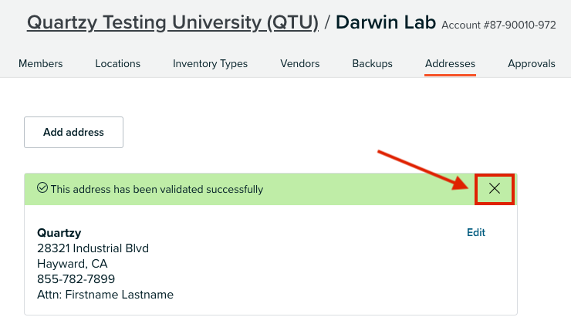Click the validated successfully message text
This screenshot has height=334, width=571.
point(157,189)
